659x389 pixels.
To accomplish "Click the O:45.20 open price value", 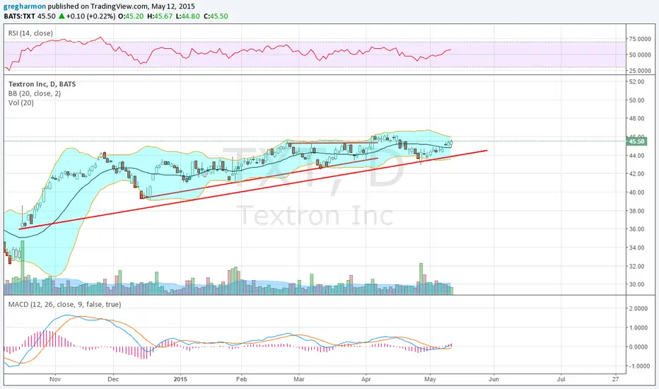I will point(132,16).
